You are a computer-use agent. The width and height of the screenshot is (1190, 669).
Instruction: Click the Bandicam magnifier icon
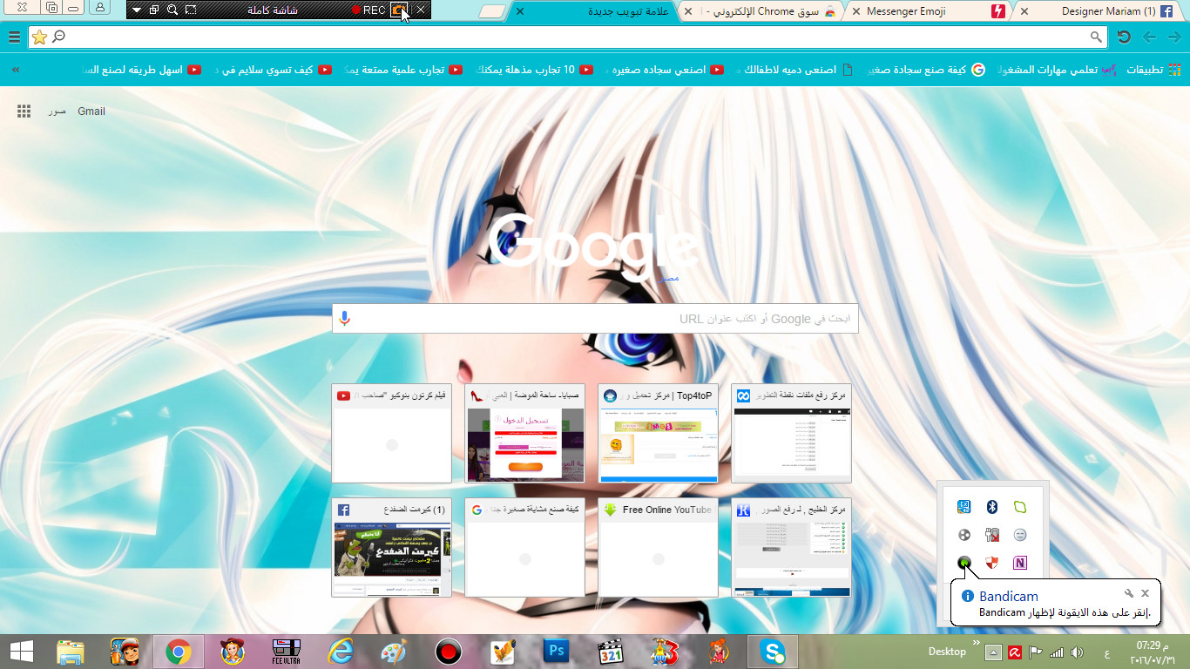[x=172, y=10]
